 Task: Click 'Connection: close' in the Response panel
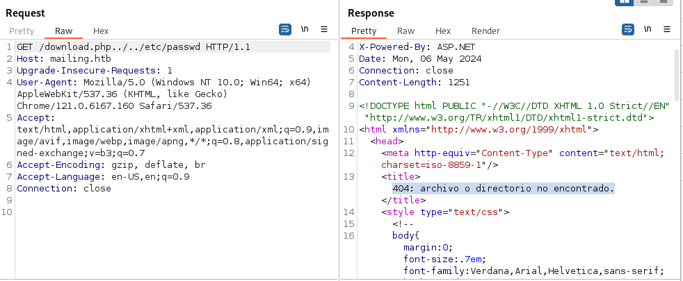coord(406,70)
